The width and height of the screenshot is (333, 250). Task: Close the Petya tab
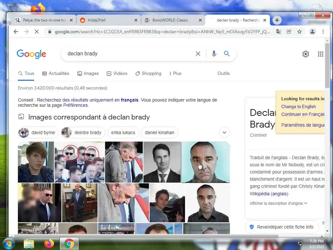tap(71, 20)
